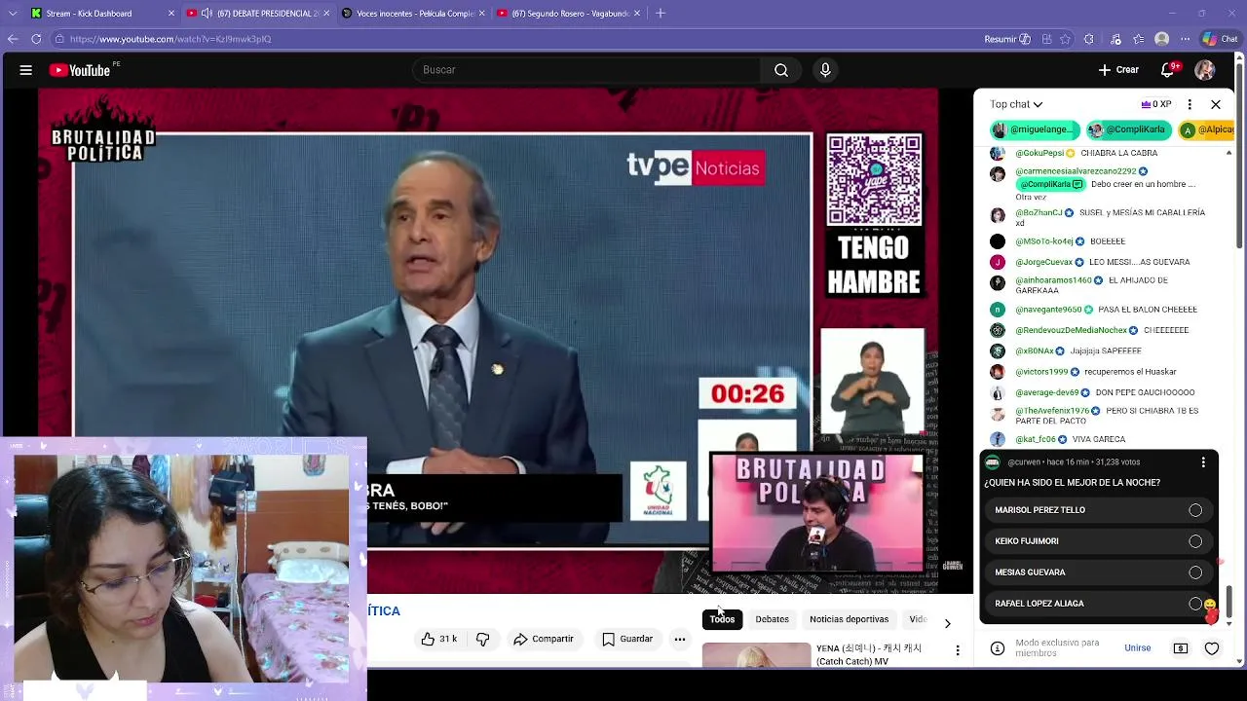Click the Resumir summarize button

(1007, 39)
